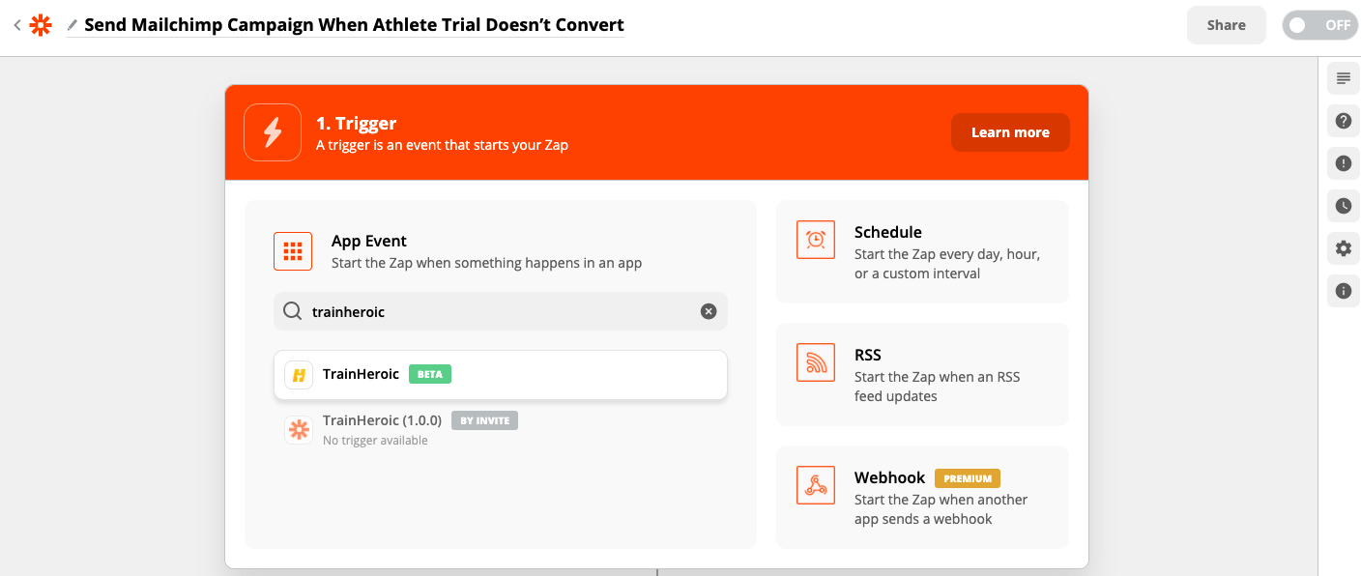The height and width of the screenshot is (576, 1361).
Task: Click the '1. Trigger' header title
Action: click(x=357, y=124)
